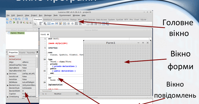199x104 pixels.
Task: Pick the TEdit component icon
Action: [57, 24]
